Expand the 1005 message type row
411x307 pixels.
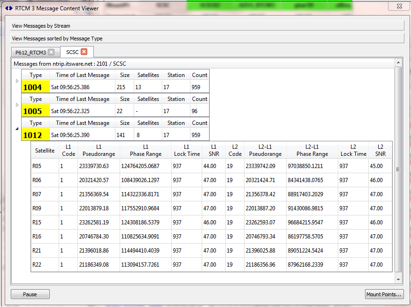pyautogui.click(x=17, y=105)
